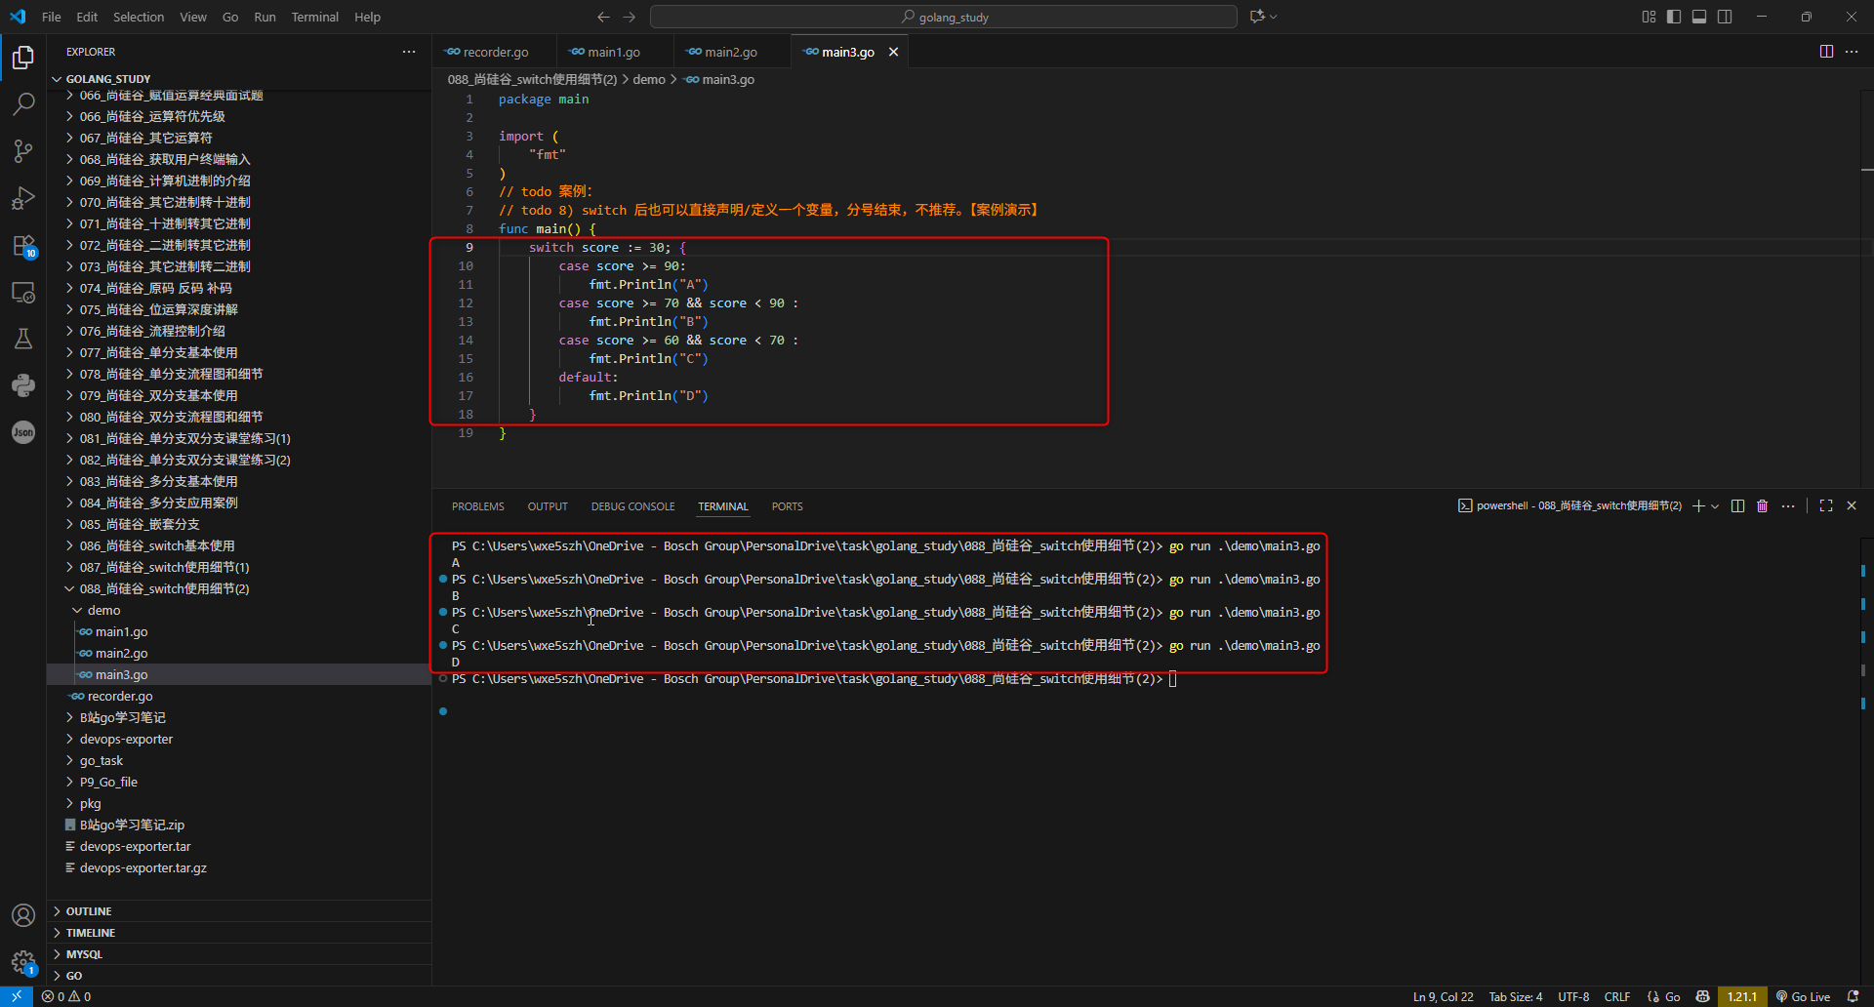Open Copilot status icon in status bar
Screen dimensions: 1874x1007
(x=1703, y=996)
